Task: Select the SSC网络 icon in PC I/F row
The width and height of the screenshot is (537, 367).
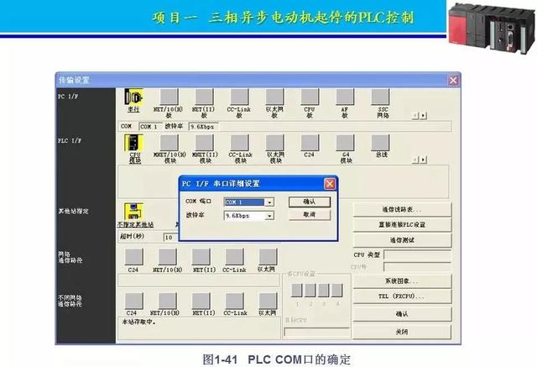Action: coord(383,99)
